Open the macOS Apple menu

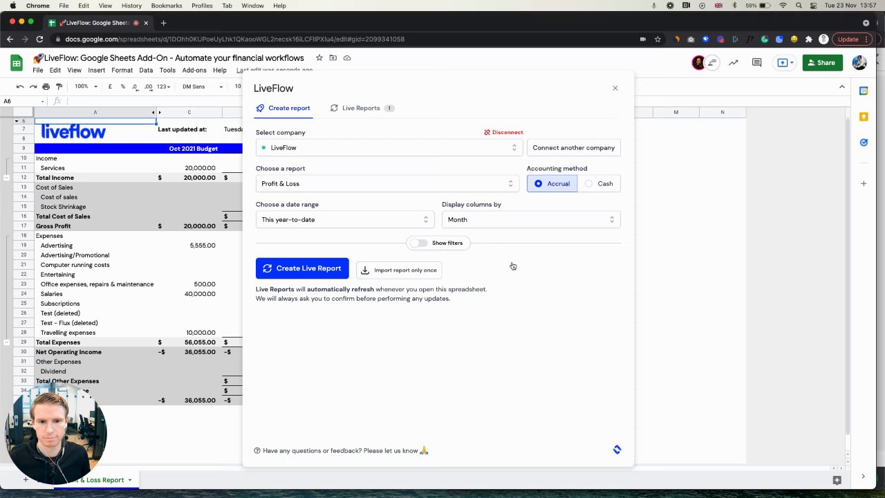[12, 6]
